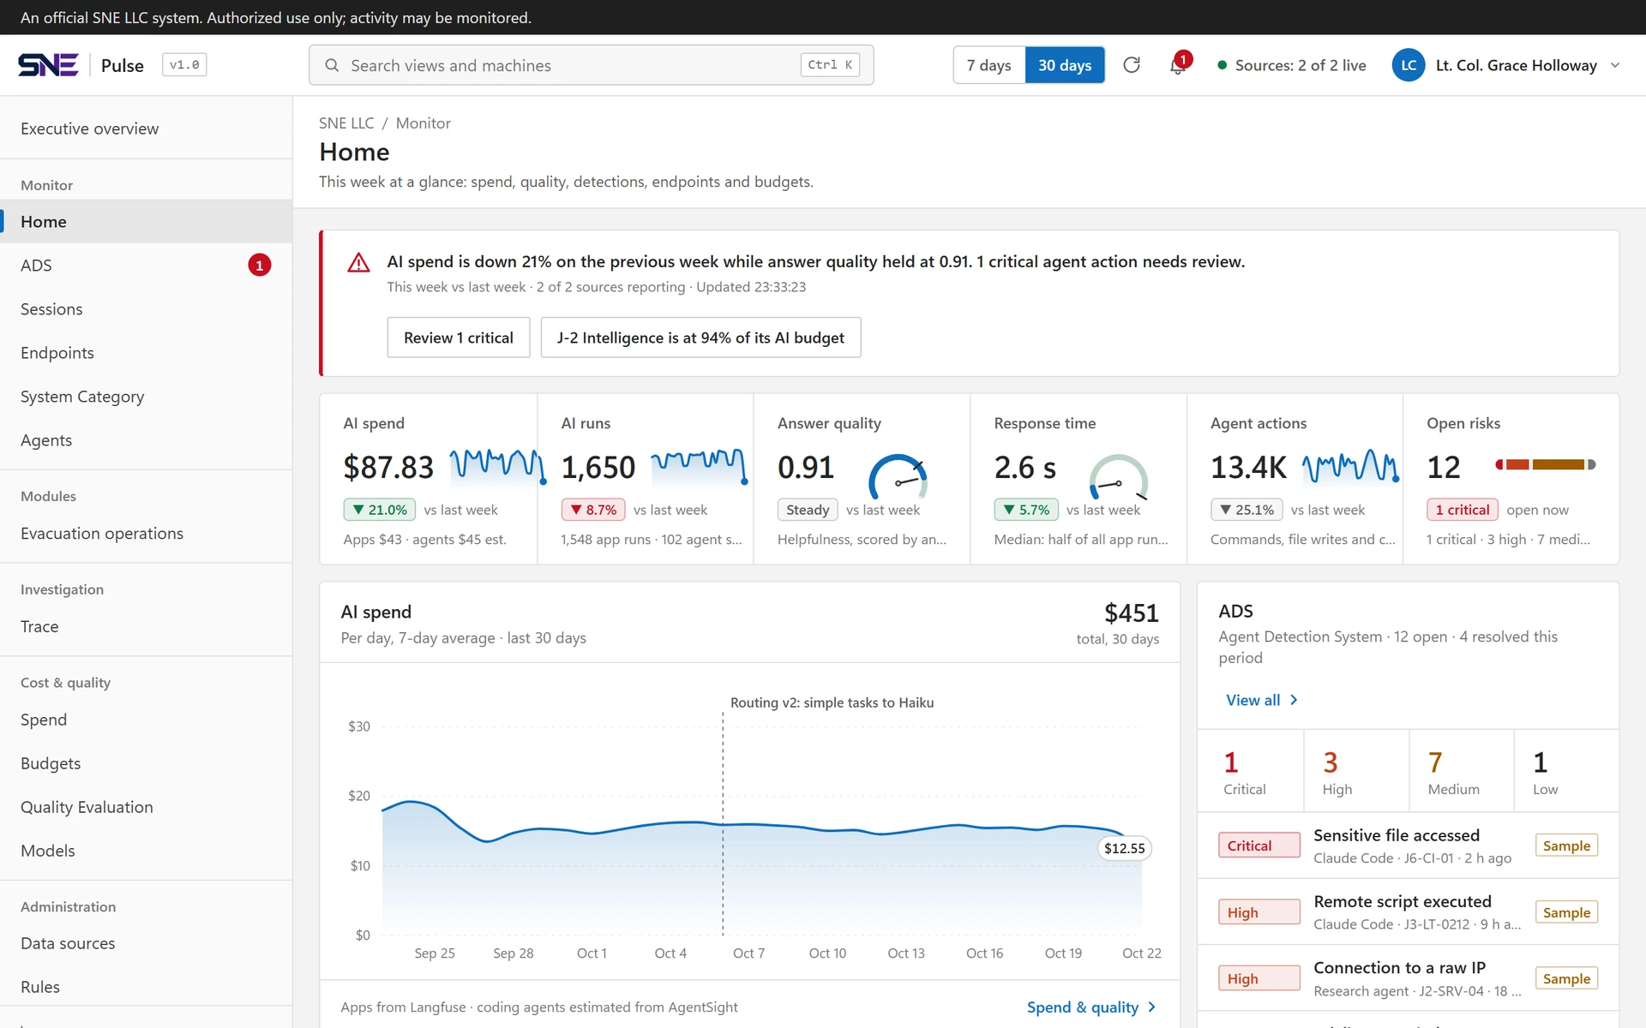Open Evacuation operations module
1646x1028 pixels.
(147, 534)
